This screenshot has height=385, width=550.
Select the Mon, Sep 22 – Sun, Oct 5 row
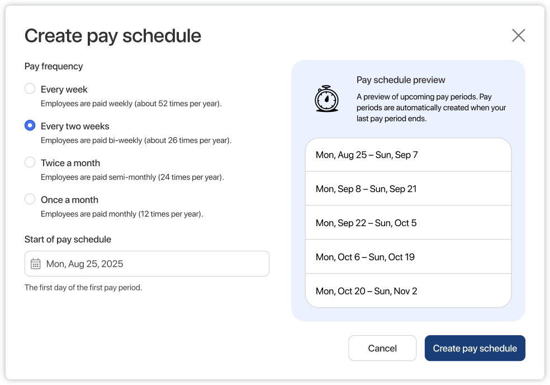pyautogui.click(x=408, y=223)
